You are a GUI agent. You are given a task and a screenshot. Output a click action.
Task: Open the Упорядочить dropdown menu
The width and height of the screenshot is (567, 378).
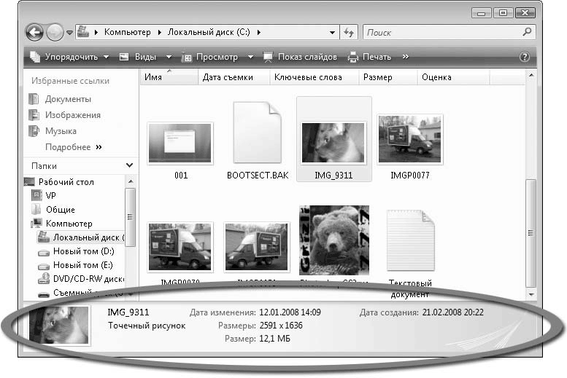coord(69,57)
